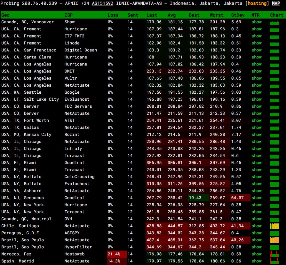Show MTR for Montreal OVH row
The image size is (286, 265).
[x=257, y=219]
